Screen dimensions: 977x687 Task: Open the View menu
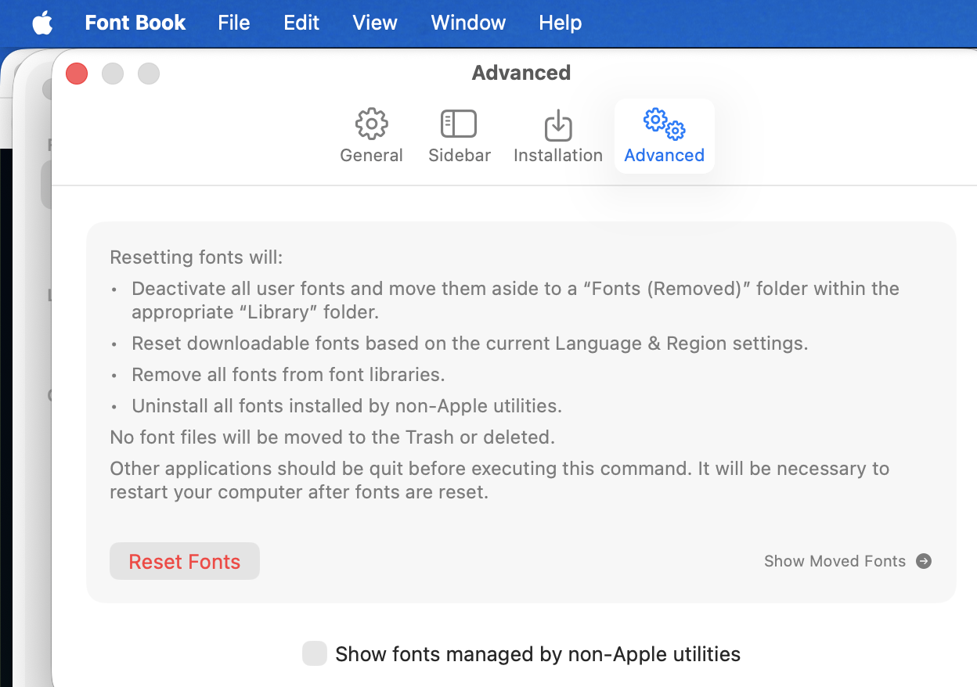click(375, 23)
